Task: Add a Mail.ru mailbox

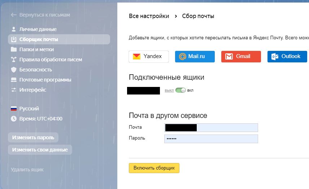Action: tap(195, 57)
